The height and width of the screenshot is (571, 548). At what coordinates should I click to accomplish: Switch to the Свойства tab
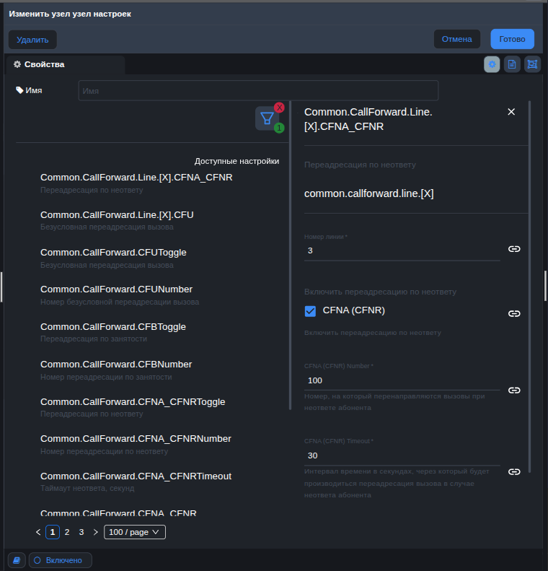40,64
